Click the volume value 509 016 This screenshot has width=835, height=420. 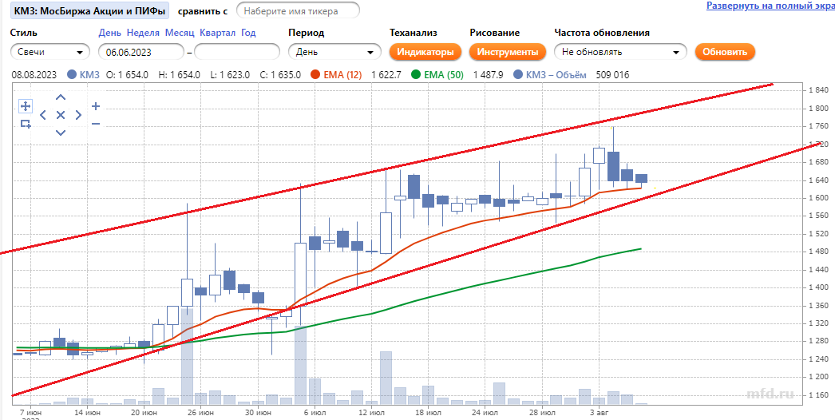click(x=612, y=75)
